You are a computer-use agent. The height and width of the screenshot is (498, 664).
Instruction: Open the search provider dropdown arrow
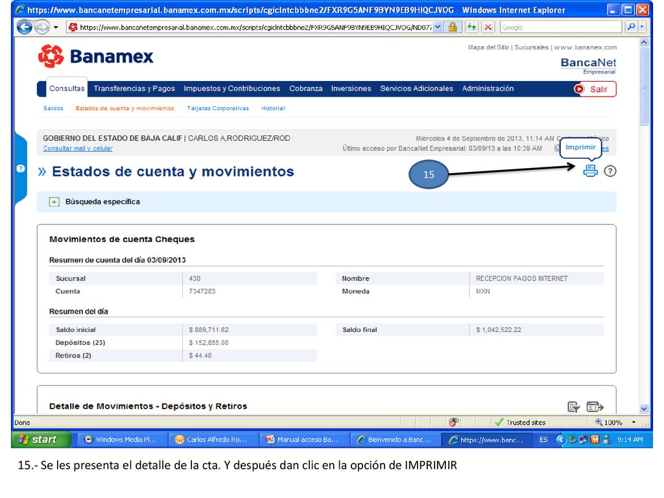click(x=642, y=27)
